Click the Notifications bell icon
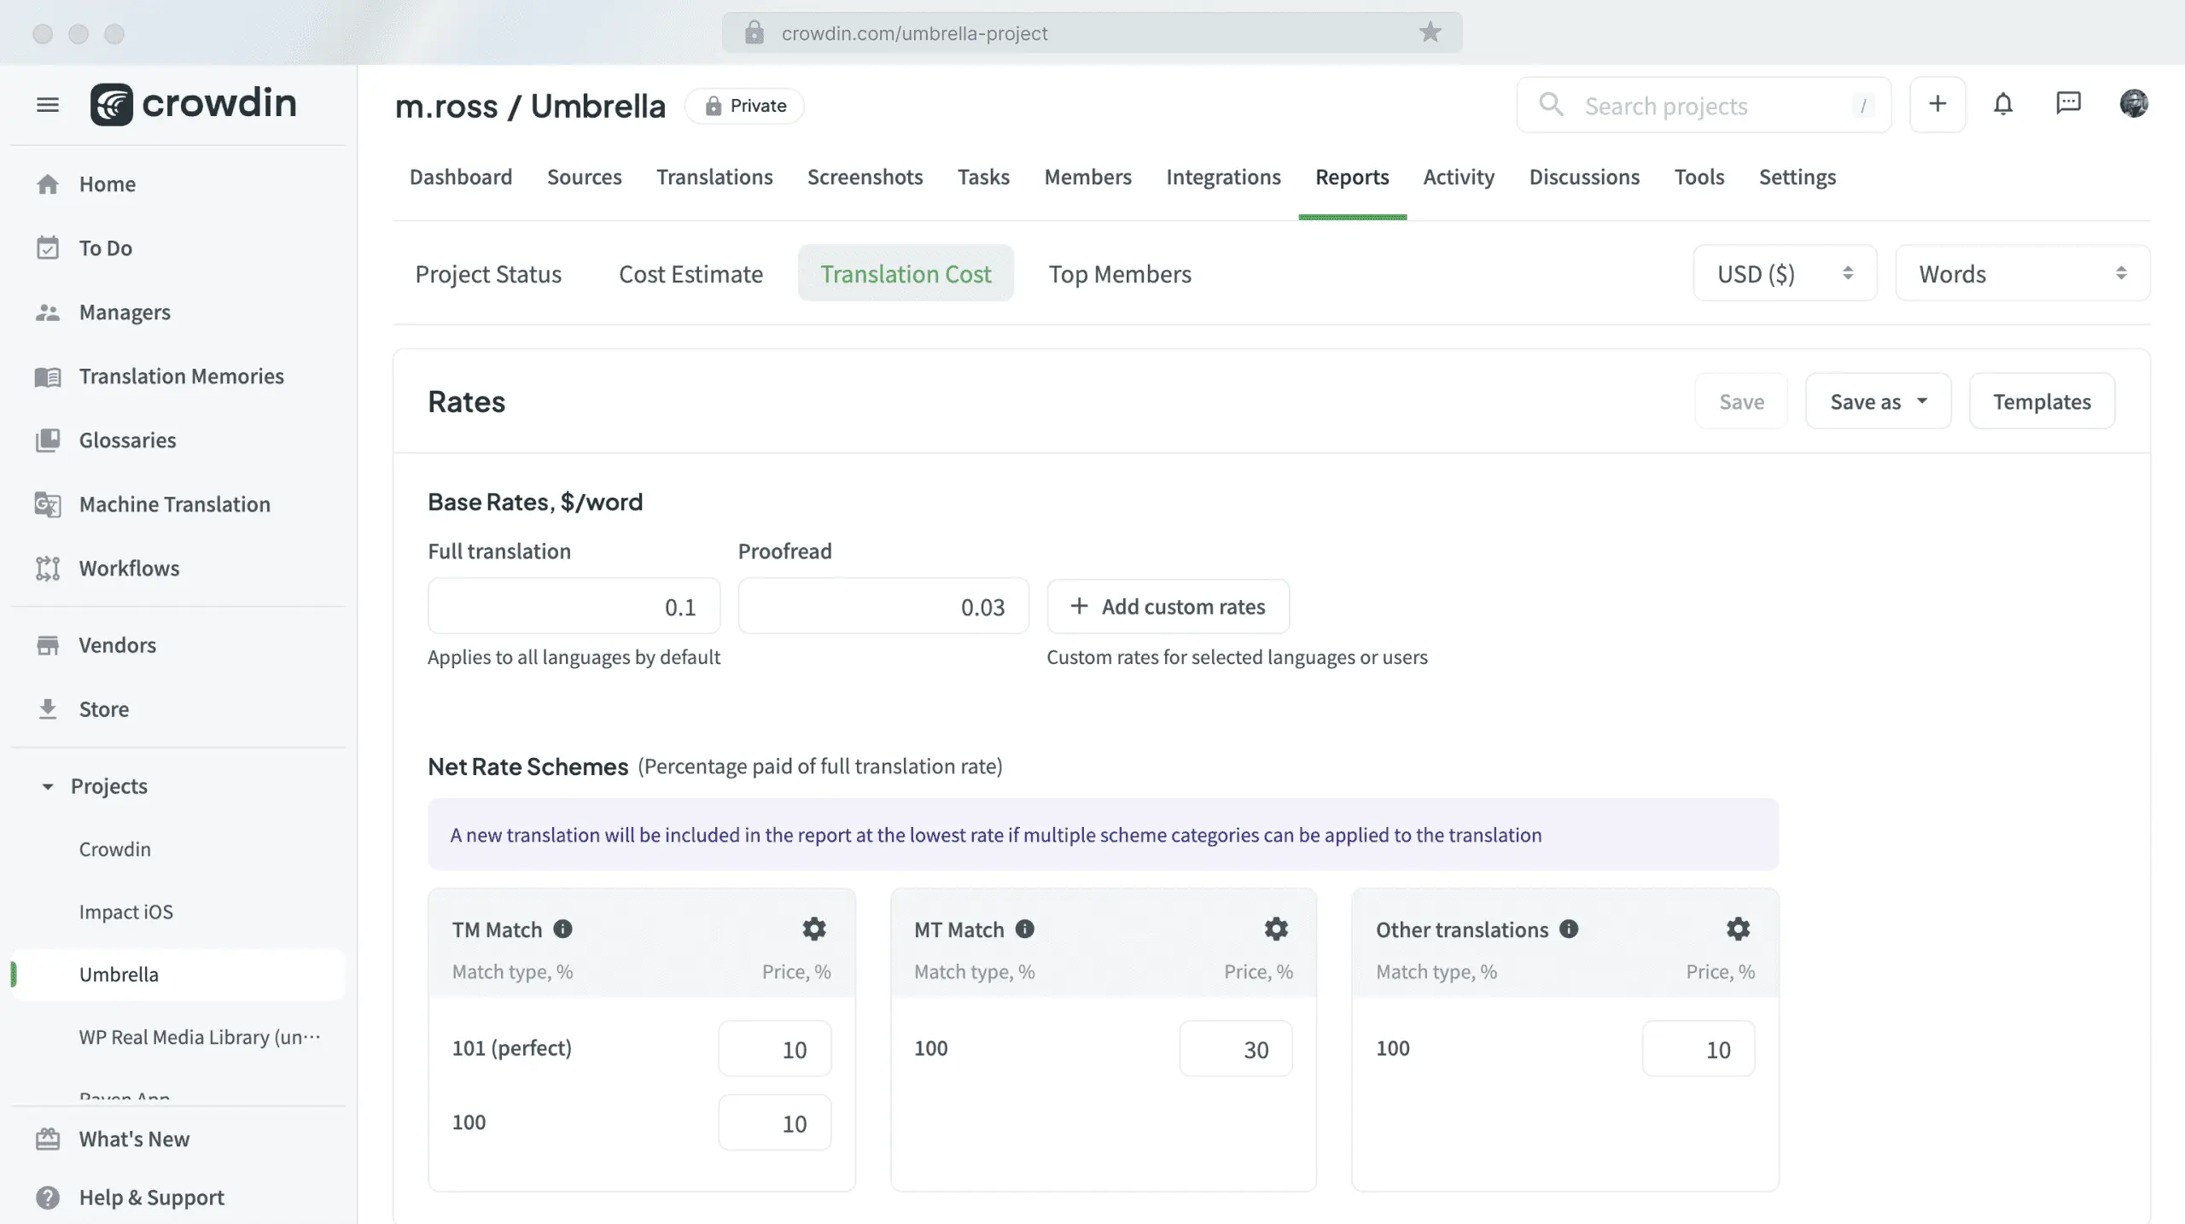This screenshot has height=1224, width=2185. [2003, 105]
